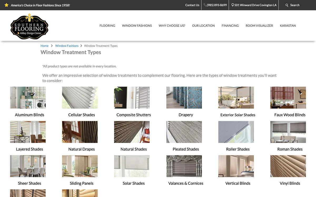Open the Faux Wood Blinds thumbnail image
Screen dimensions: 316x197
pos(288,98)
